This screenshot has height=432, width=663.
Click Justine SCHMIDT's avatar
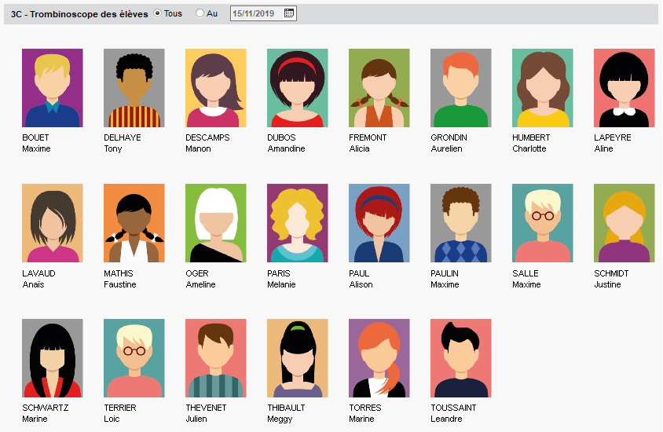click(x=625, y=223)
